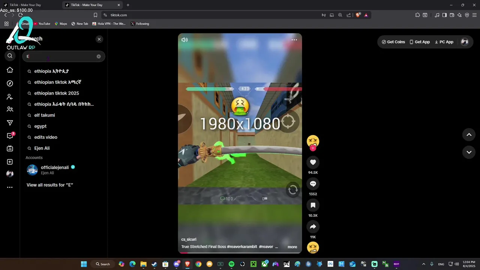Viewport: 480px width, 270px height.
Task: Open the Messages paper-plane icon in sidebar
Action: pyautogui.click(x=10, y=123)
